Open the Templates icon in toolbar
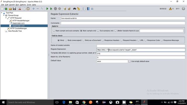Screen dimensions: 187x105 [x=6, y=9]
